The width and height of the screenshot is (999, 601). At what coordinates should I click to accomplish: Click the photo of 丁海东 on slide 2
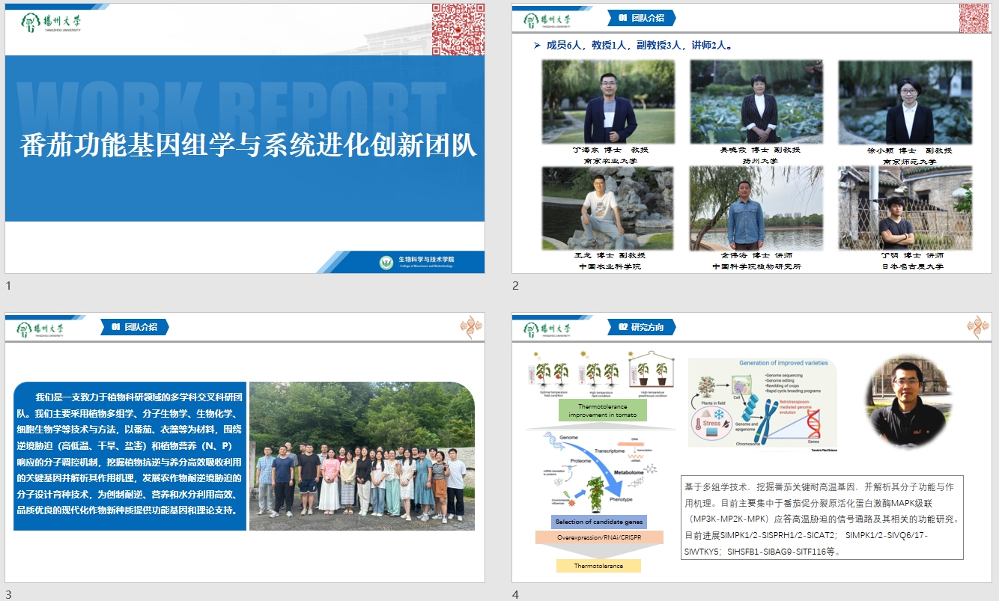607,102
